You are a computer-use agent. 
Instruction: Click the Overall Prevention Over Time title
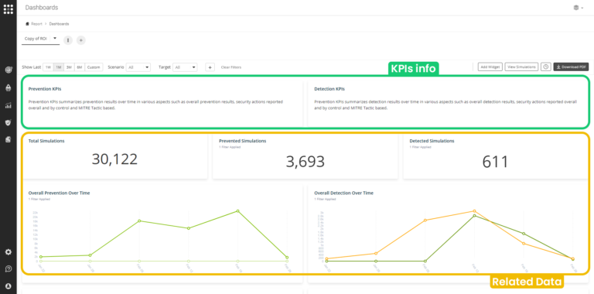[x=59, y=193]
